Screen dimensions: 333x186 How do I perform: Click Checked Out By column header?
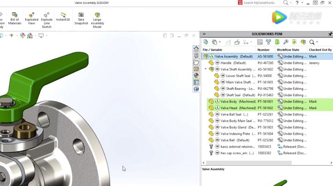pyautogui.click(x=320, y=50)
